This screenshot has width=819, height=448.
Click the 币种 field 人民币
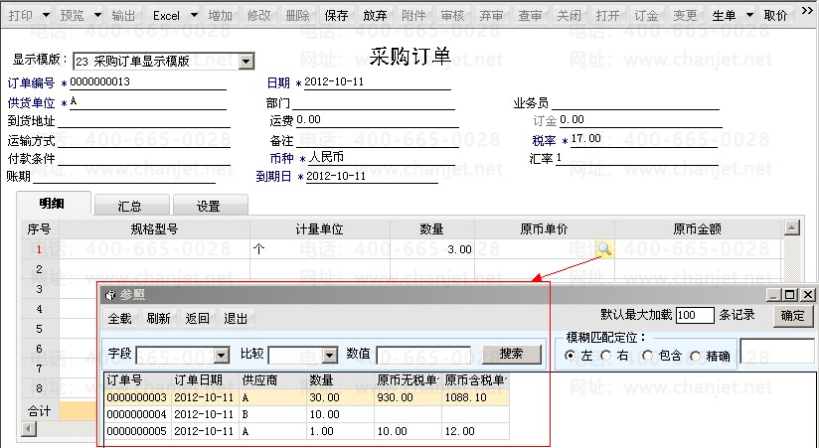pos(384,158)
